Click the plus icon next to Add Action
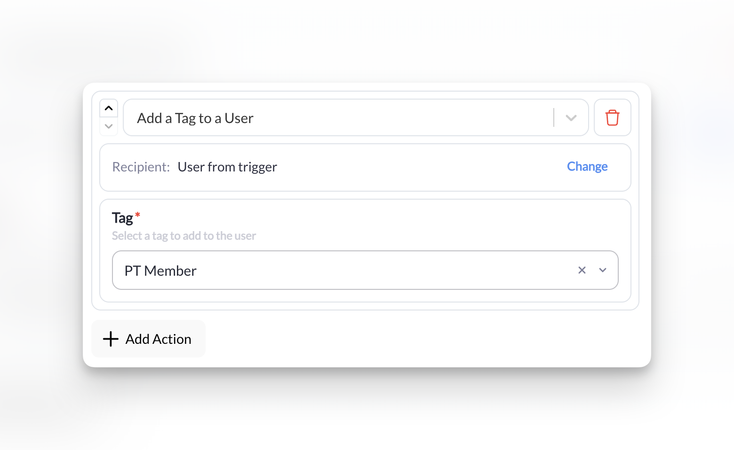This screenshot has width=734, height=450. tap(110, 339)
